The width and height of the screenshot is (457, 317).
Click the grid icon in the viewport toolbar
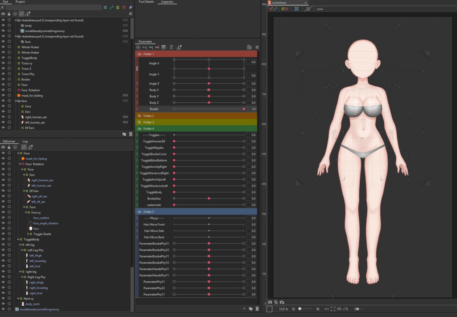tap(308, 8)
